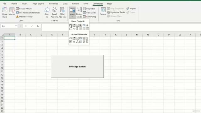Select ActiveX Image control icon
This screenshot has width=201, height=113.
(81, 42)
